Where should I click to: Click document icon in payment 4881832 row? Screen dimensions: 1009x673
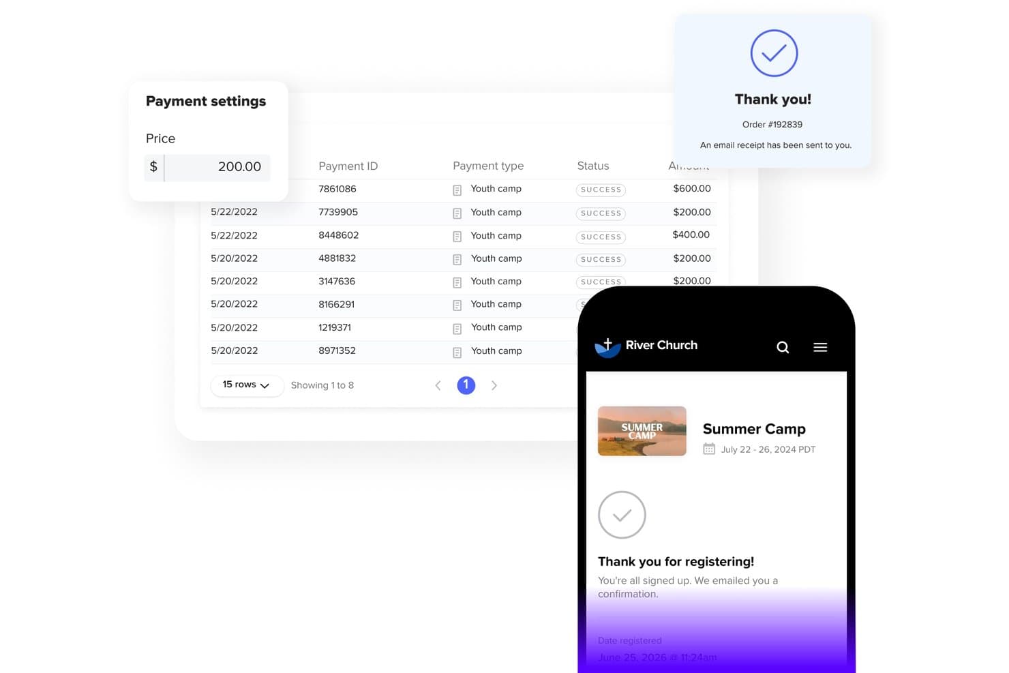click(457, 260)
